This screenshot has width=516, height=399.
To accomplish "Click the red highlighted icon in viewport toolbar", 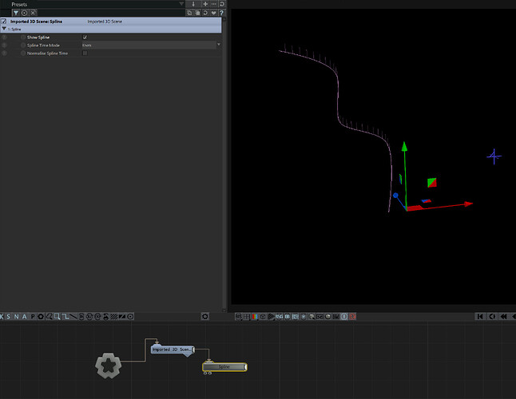I will [x=352, y=317].
